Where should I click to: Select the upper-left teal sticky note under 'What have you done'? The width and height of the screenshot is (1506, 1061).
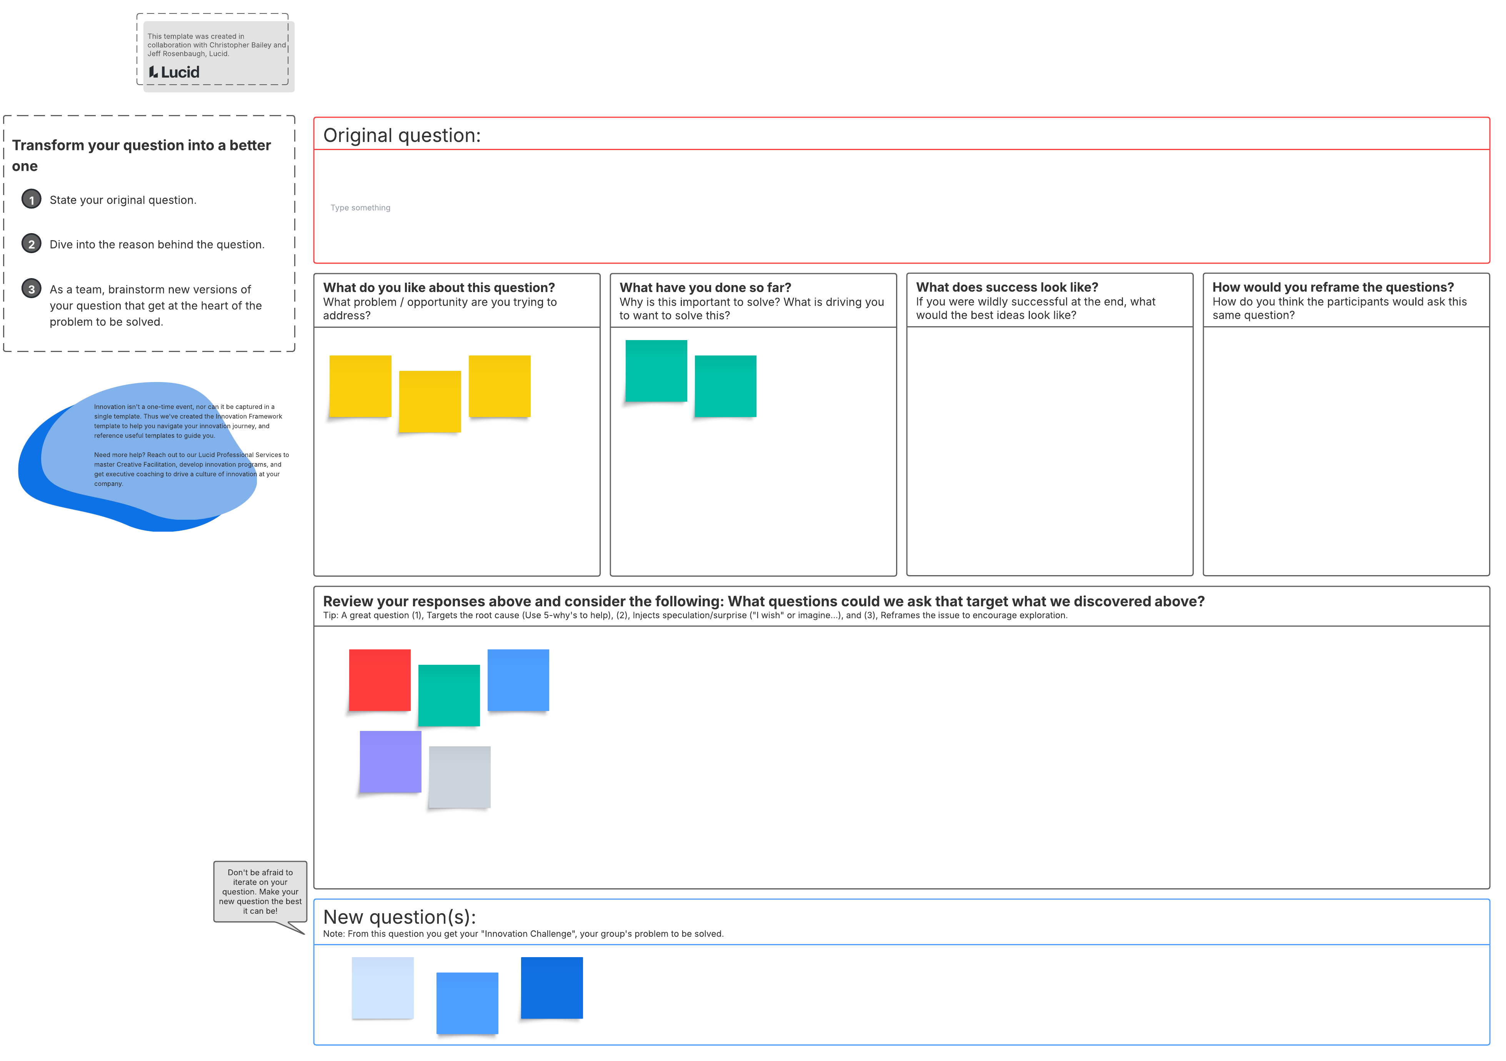click(656, 371)
